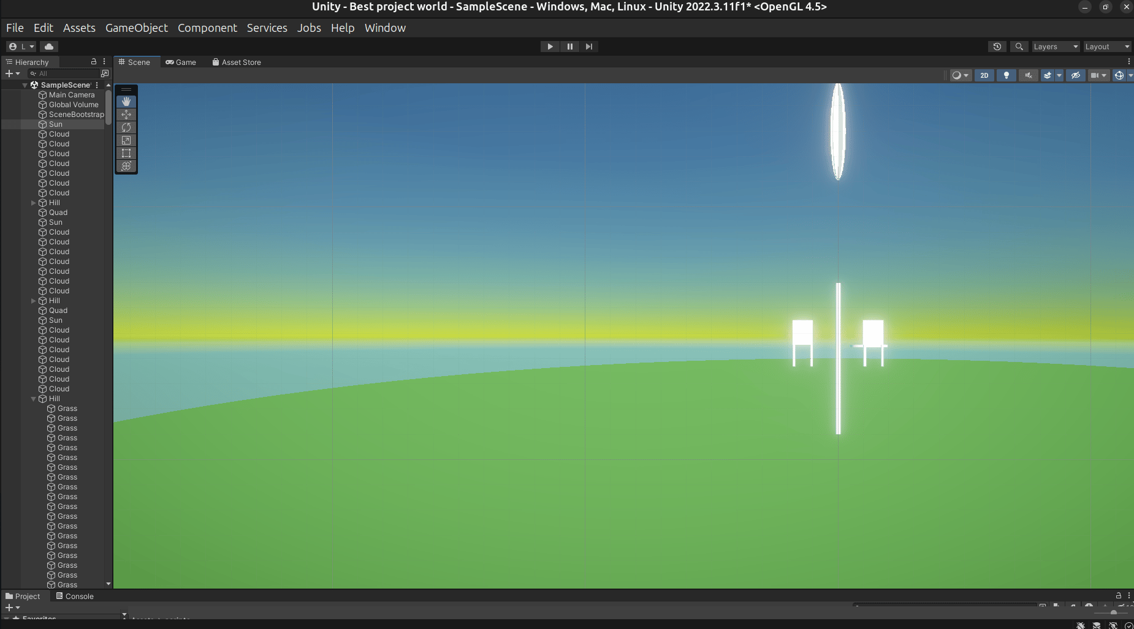1134x629 pixels.
Task: Select the Rotate tool
Action: click(x=126, y=127)
